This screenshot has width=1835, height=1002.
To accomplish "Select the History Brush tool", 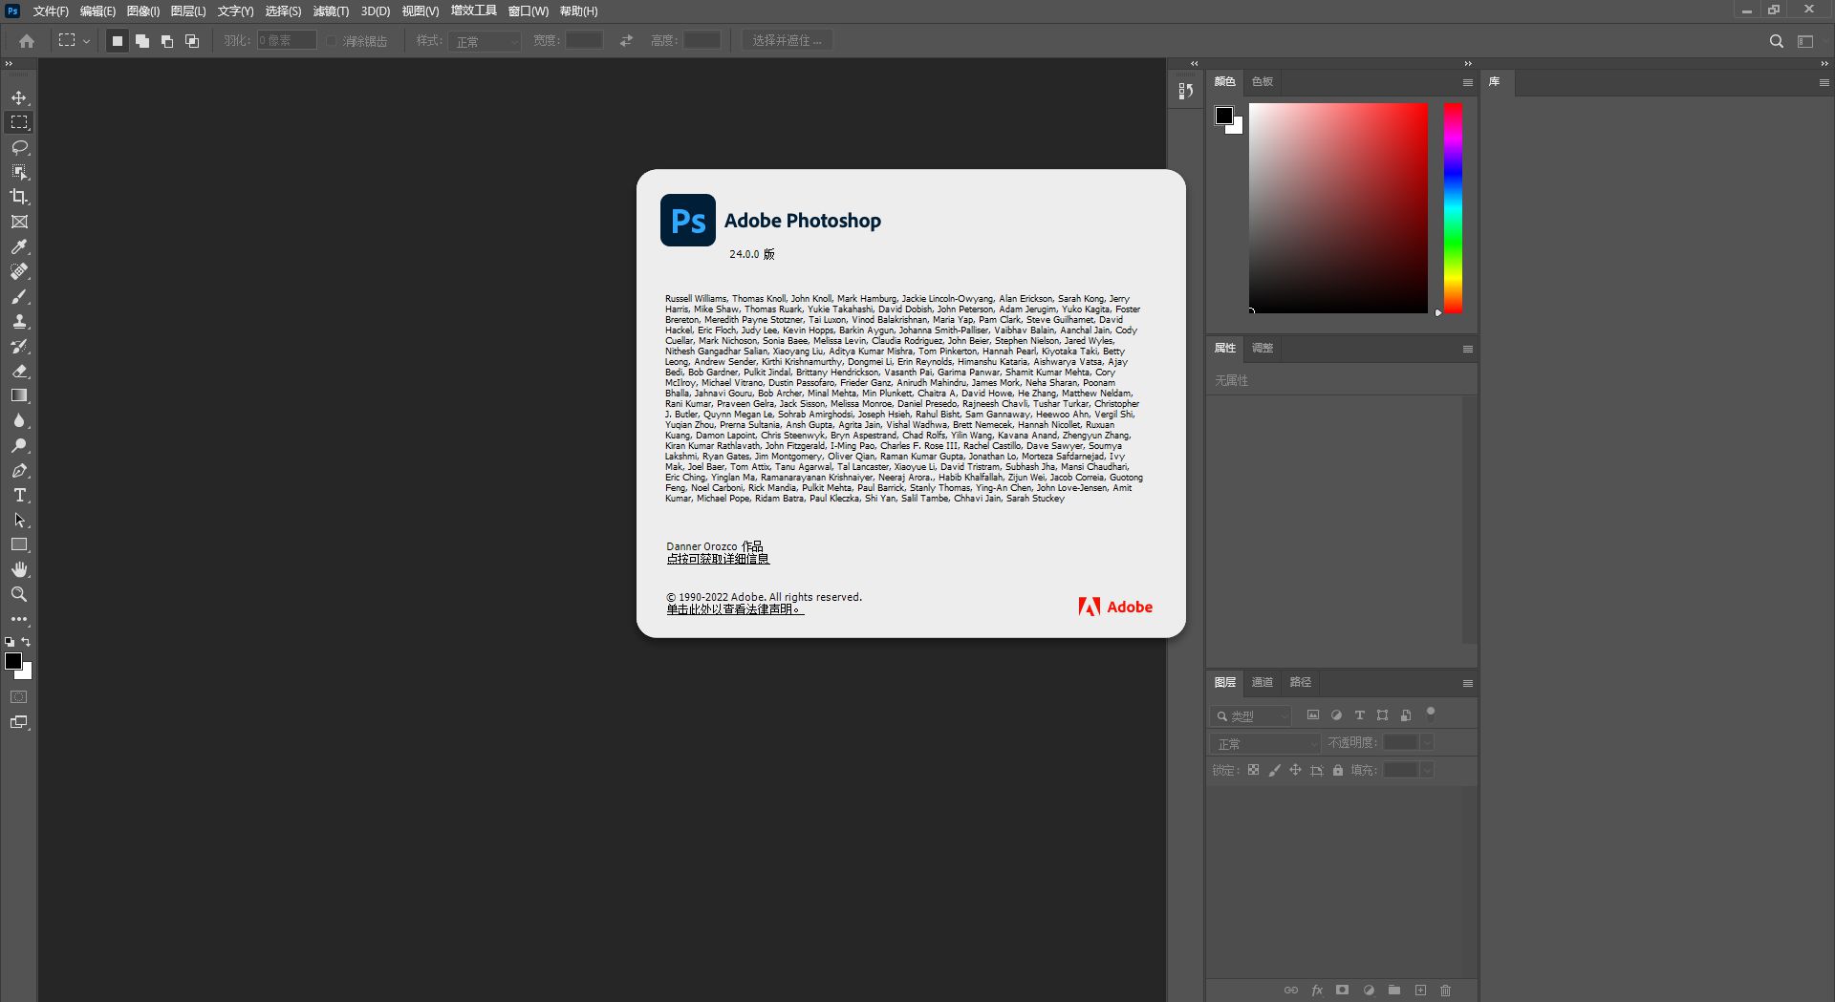I will pos(19,346).
